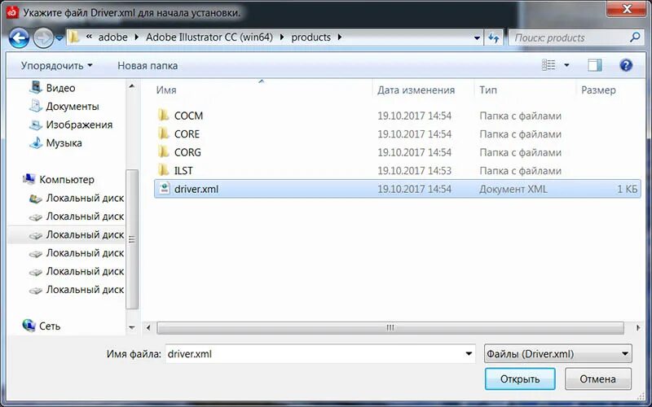Select 'Сеть' in navigation pane

click(50, 326)
